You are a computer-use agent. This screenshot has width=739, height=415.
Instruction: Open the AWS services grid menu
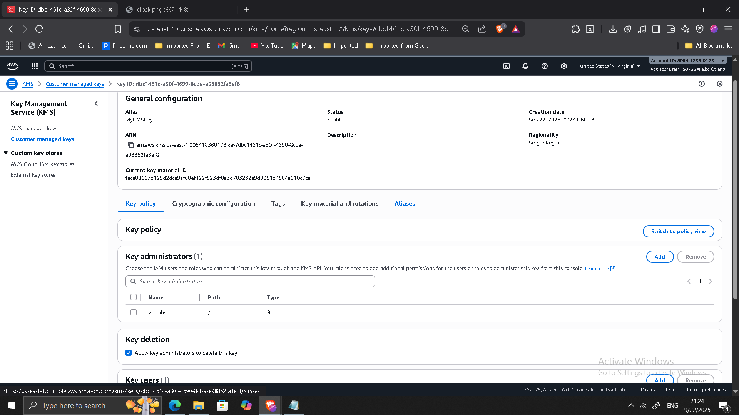pos(35,66)
